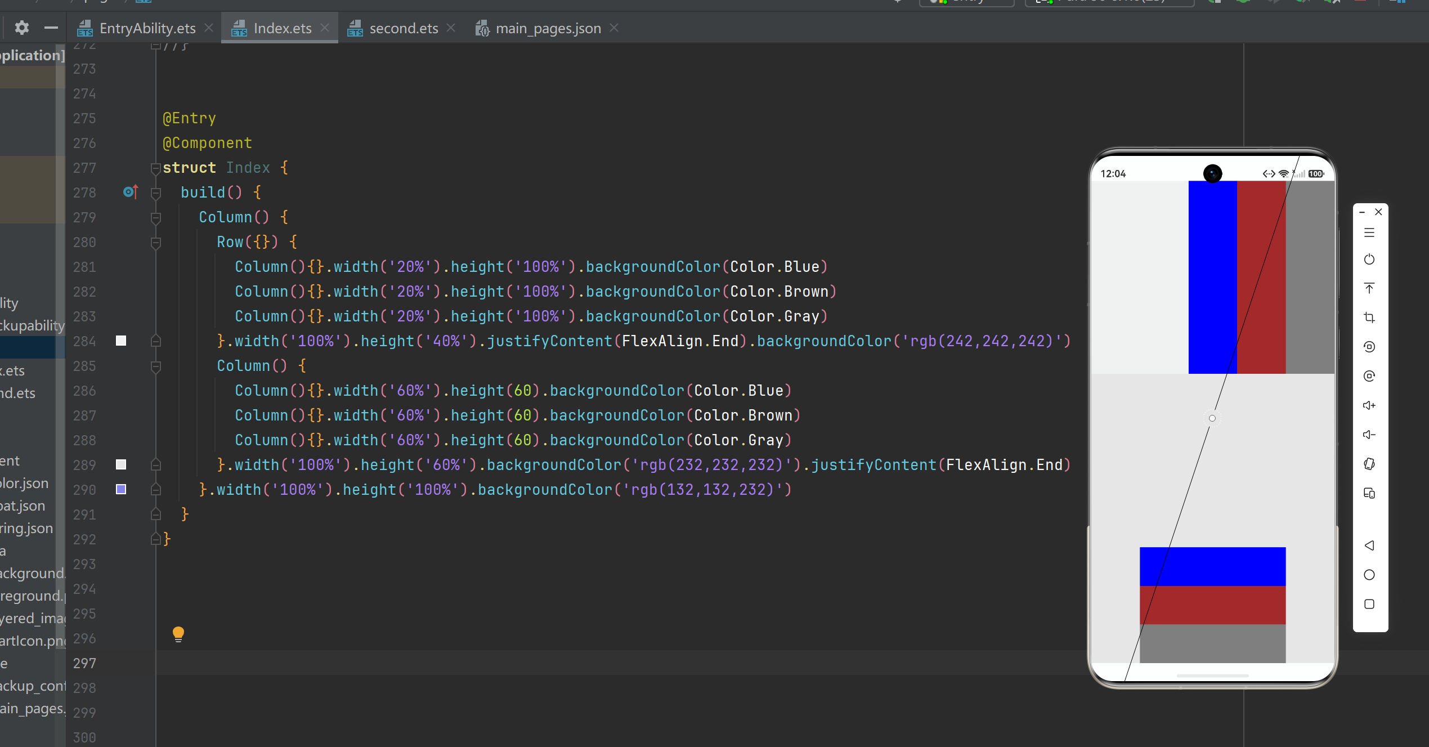This screenshot has height=747, width=1429.
Task: Click fold end marker at line 290
Action: [156, 490]
